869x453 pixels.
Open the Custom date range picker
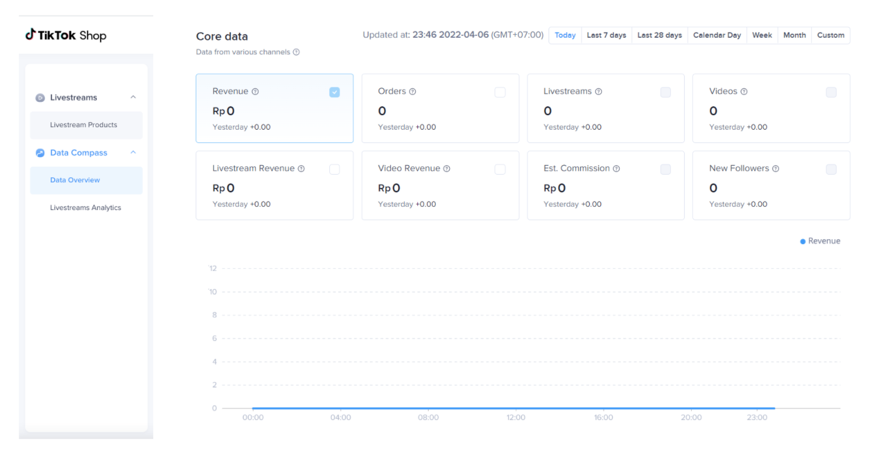coord(830,35)
